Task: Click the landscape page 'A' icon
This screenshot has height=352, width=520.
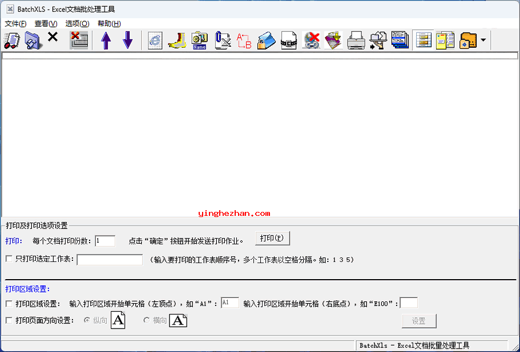Action: pos(179,320)
